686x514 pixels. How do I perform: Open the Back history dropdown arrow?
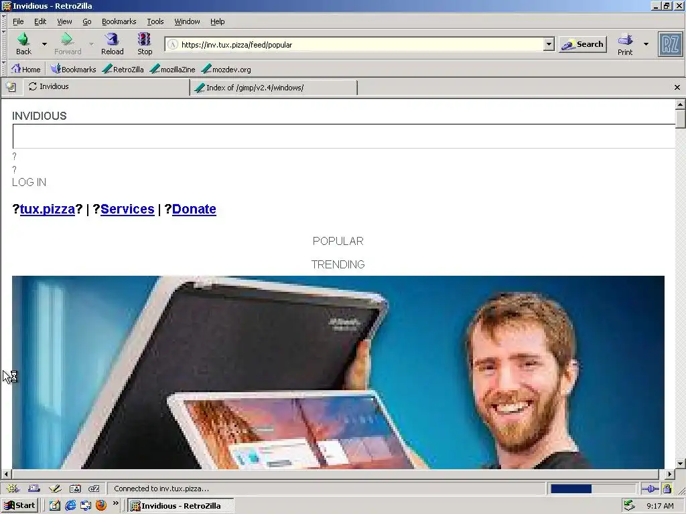44,44
